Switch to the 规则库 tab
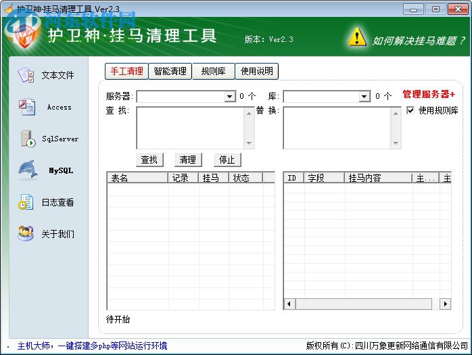Image resolution: width=472 pixels, height=355 pixels. (x=214, y=72)
